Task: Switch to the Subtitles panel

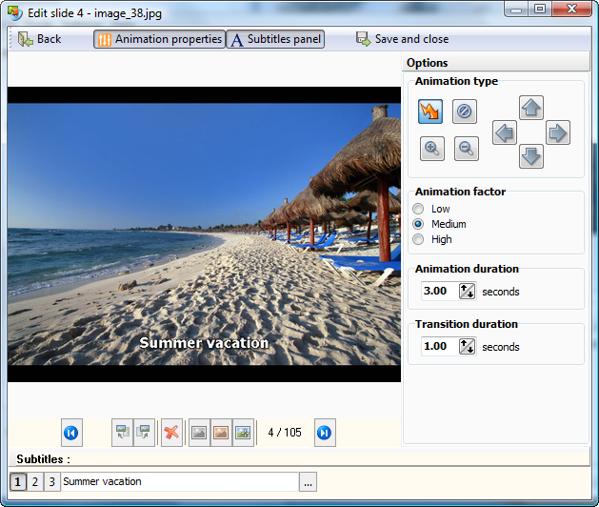Action: point(275,39)
